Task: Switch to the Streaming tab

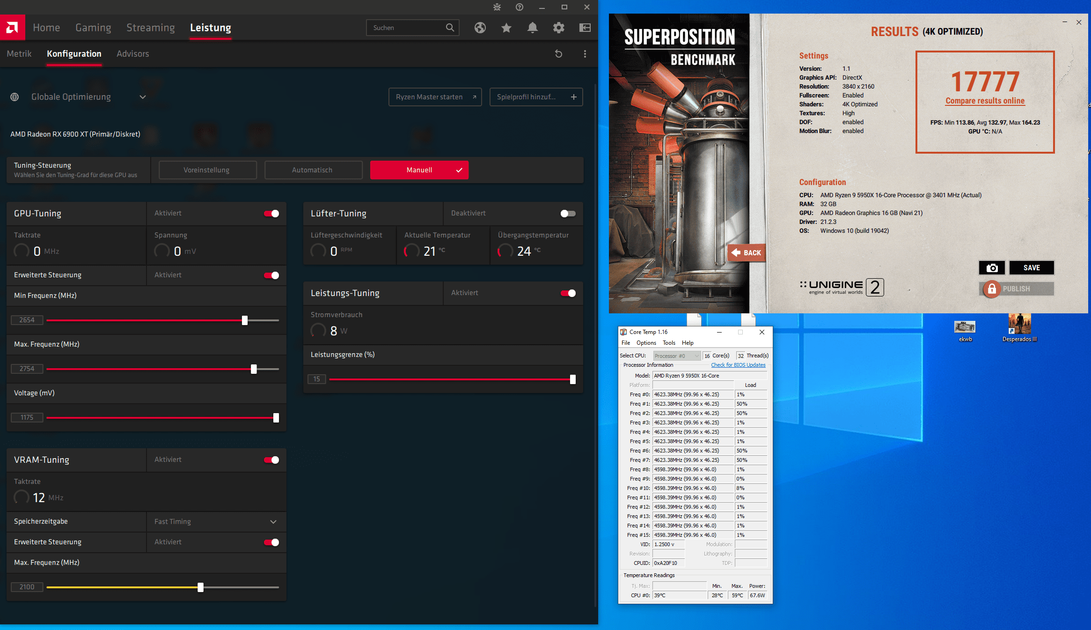Action: (x=150, y=28)
